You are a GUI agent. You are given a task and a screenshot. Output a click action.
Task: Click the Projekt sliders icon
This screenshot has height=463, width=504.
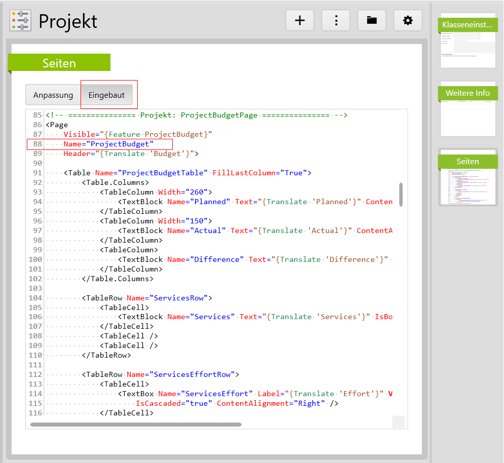[x=20, y=21]
